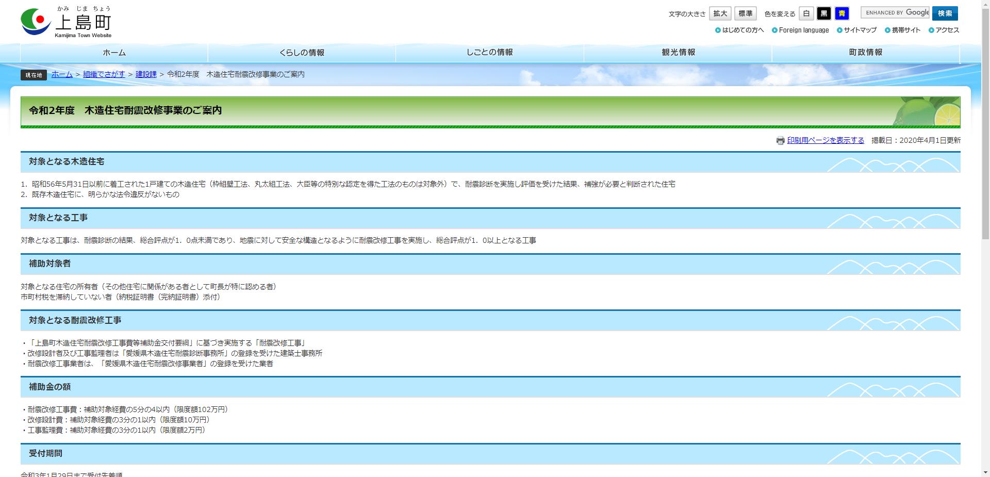Image resolution: width=990 pixels, height=477 pixels.
Task: Click the arrow icon beside サイトマップ
Action: [839, 30]
